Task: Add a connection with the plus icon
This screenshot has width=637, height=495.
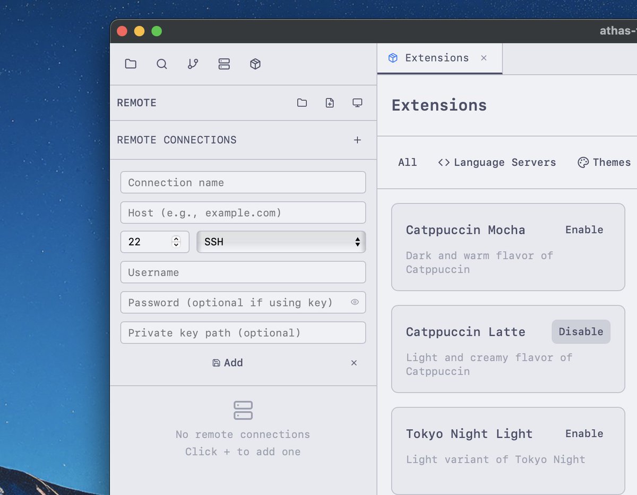Action: (x=357, y=140)
